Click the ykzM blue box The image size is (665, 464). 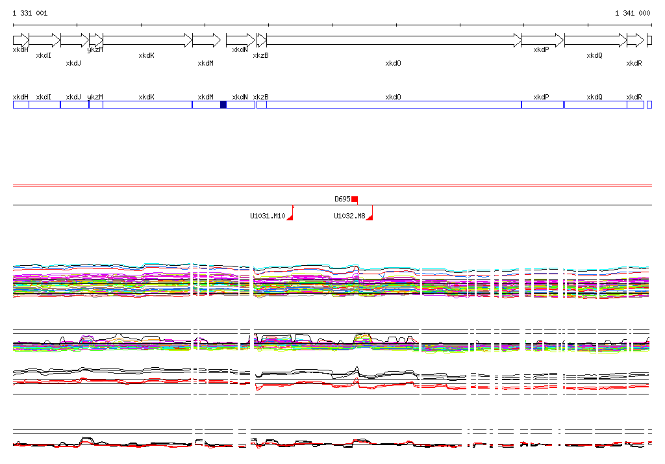pyautogui.click(x=96, y=105)
